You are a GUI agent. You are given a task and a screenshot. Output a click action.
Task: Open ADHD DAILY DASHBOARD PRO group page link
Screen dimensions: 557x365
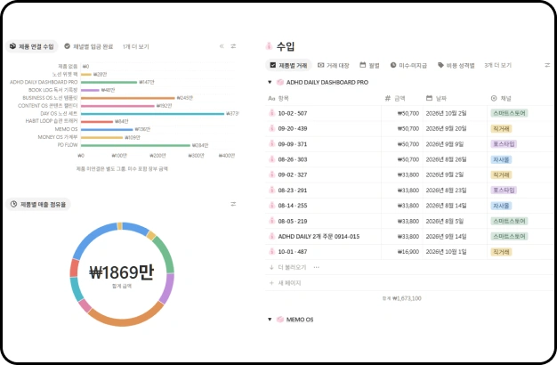[327, 82]
